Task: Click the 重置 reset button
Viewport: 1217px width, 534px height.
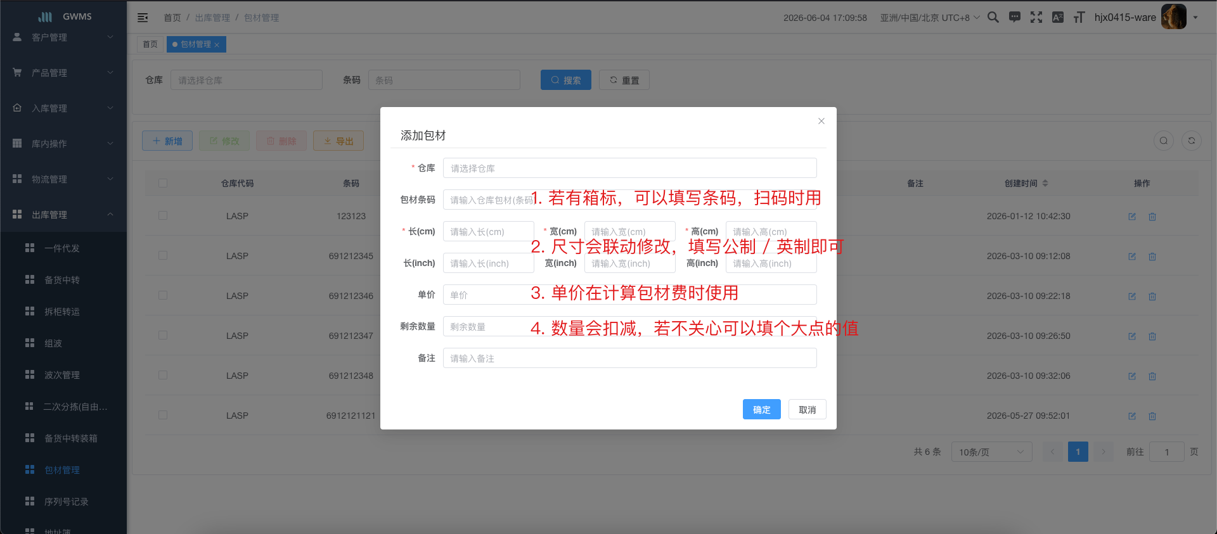Action: tap(624, 80)
